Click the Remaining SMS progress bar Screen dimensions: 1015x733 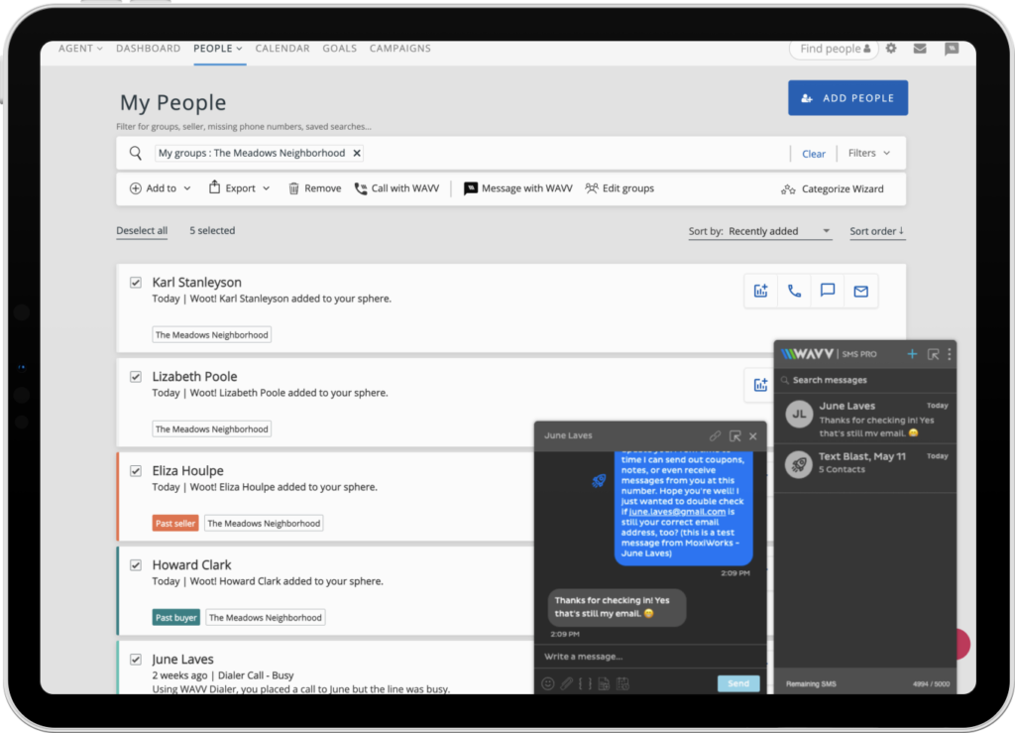[865, 683]
